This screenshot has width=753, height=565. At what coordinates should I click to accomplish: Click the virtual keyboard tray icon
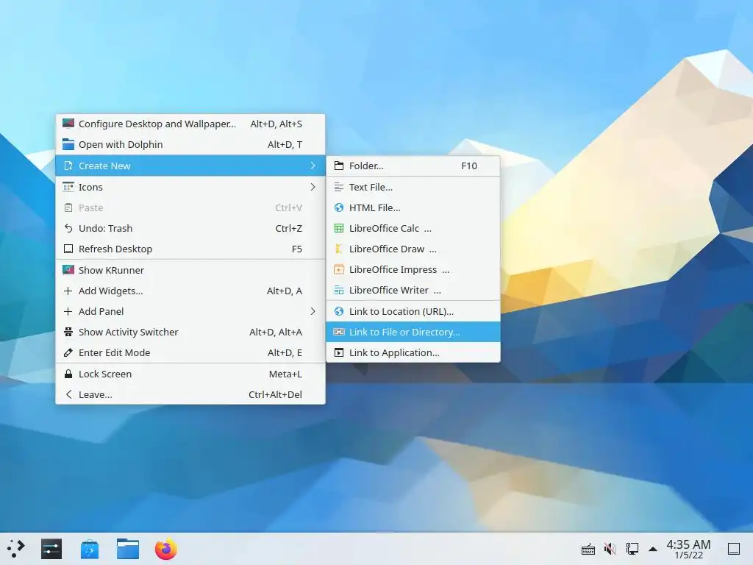click(x=588, y=549)
